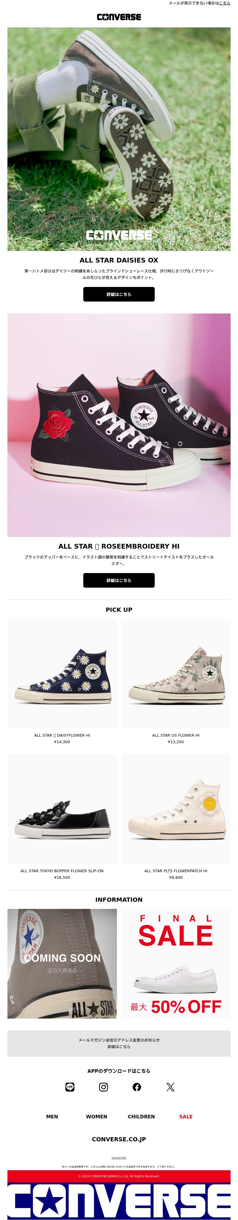The width and height of the screenshot is (238, 1220).
Task: Click 詳細はこちら under ROSEEMBROIDERY HI
Action: click(119, 580)
